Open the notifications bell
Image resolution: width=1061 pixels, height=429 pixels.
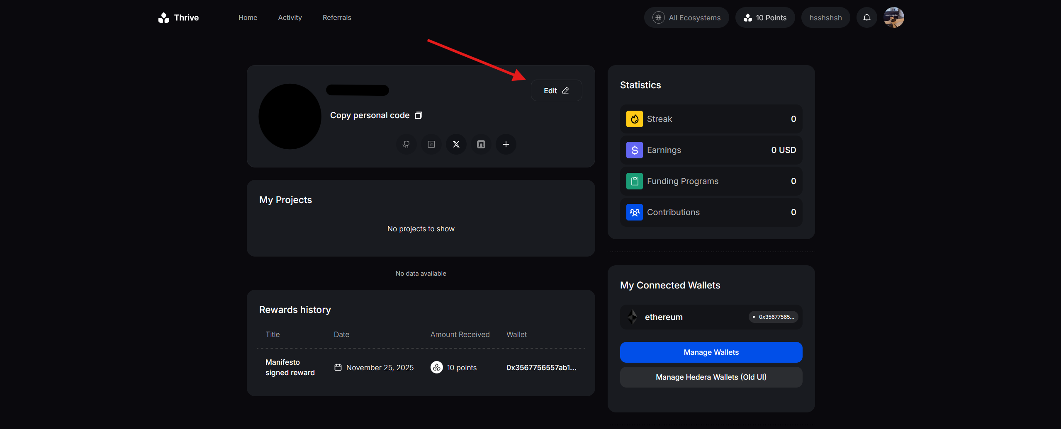866,17
